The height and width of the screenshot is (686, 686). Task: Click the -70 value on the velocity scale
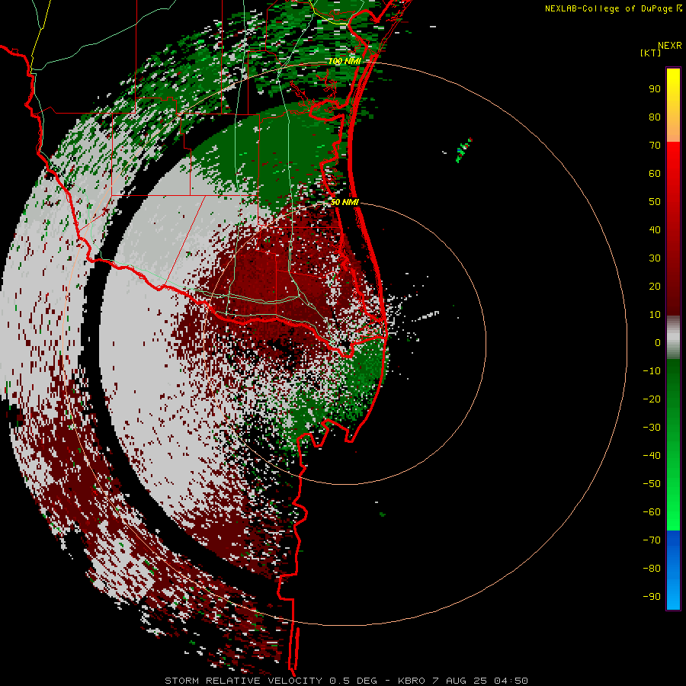[x=652, y=540]
